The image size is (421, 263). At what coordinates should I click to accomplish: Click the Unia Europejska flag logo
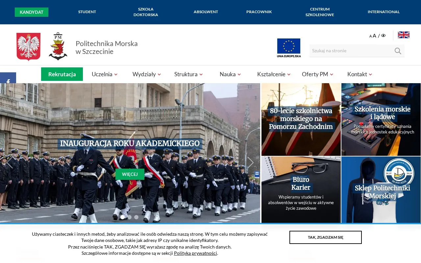289,48
